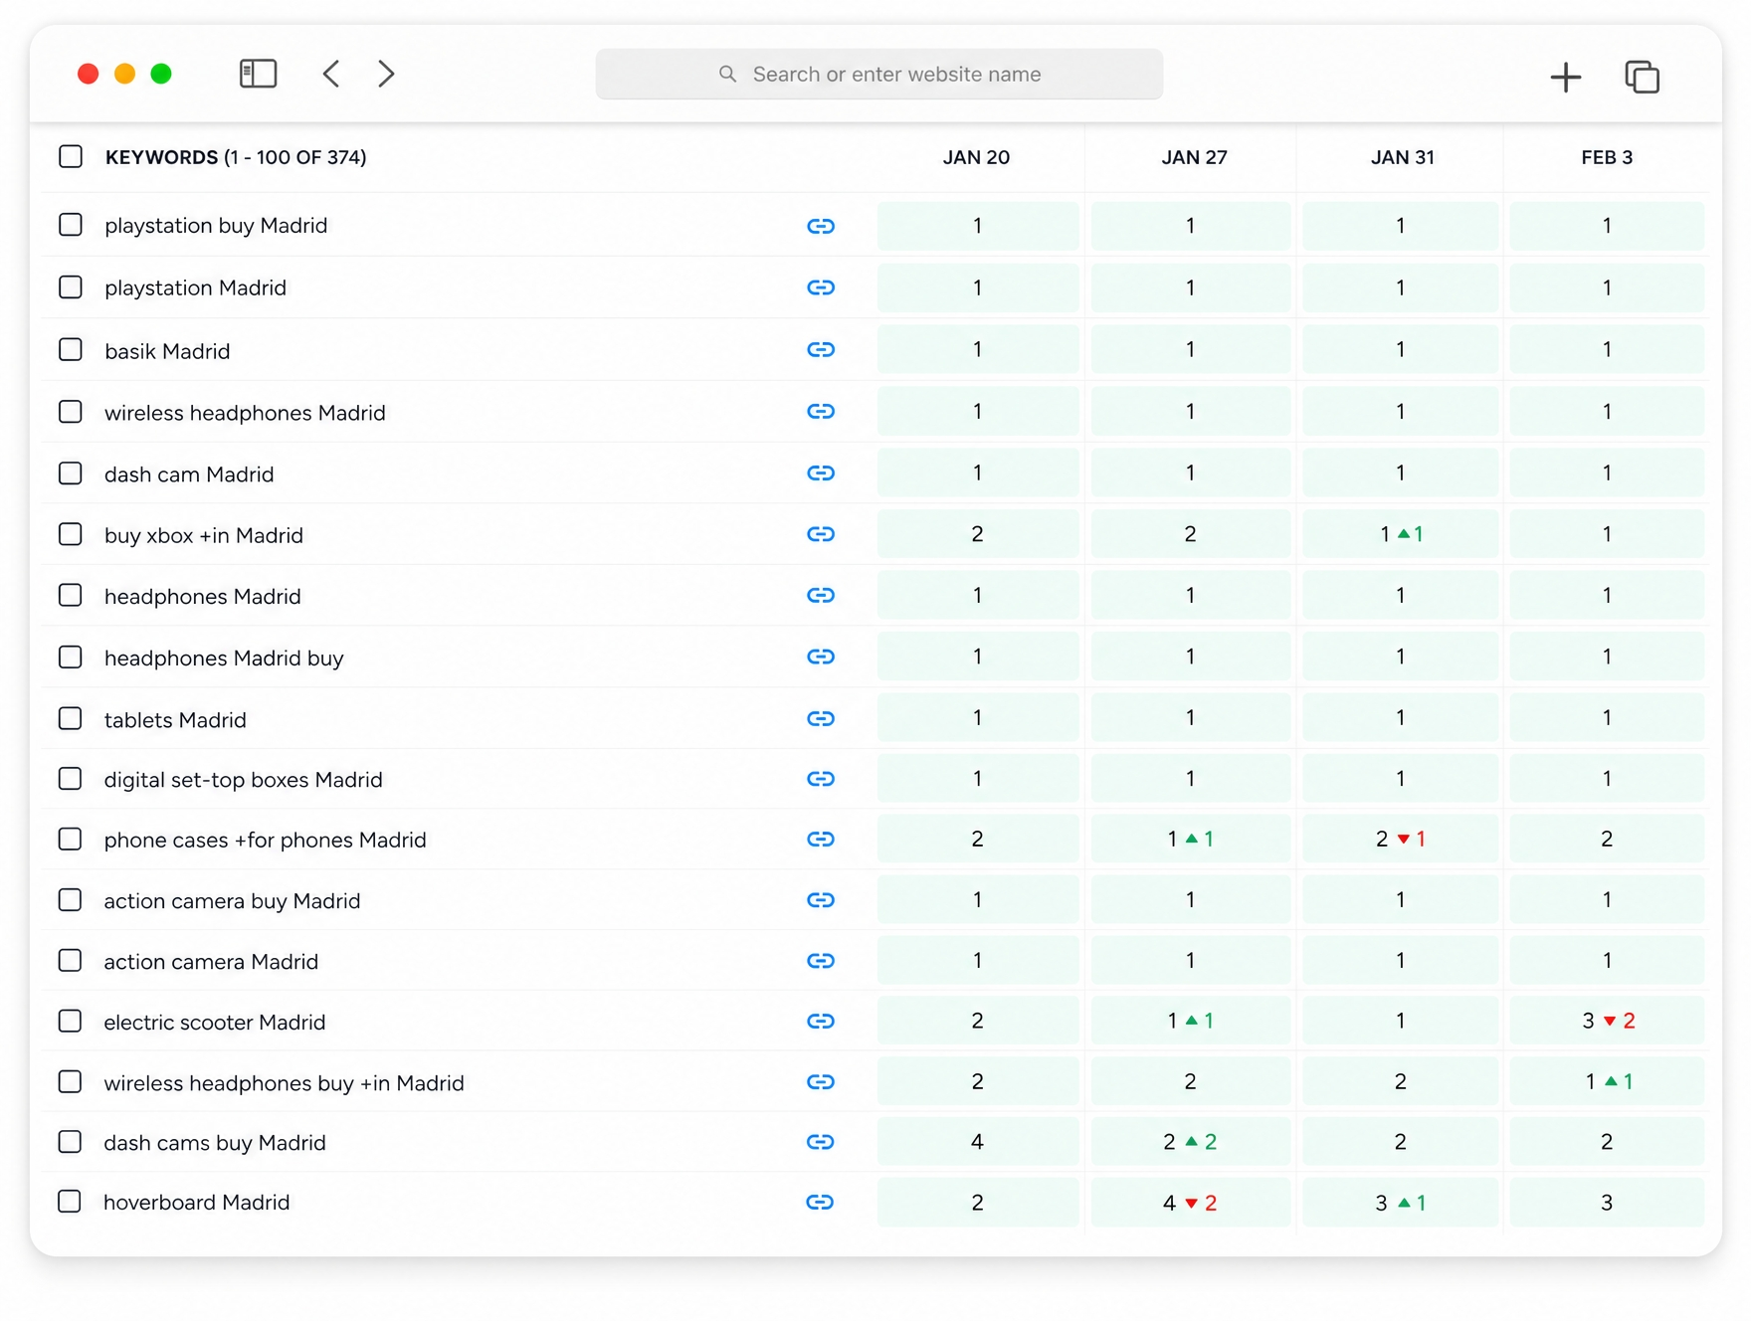Click hoverboard Madrid JAN 31 rank cell
This screenshot has height=1321, width=1751.
[1401, 1203]
